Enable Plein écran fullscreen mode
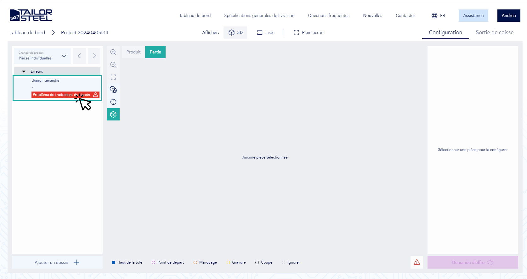Viewport: 527px width, 279px height. click(x=309, y=32)
